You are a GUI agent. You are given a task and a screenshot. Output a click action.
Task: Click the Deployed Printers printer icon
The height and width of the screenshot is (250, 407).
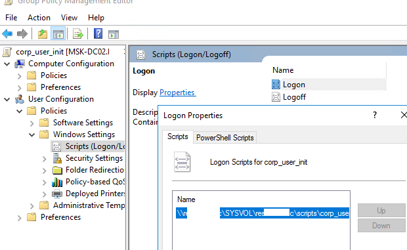pos(57,194)
